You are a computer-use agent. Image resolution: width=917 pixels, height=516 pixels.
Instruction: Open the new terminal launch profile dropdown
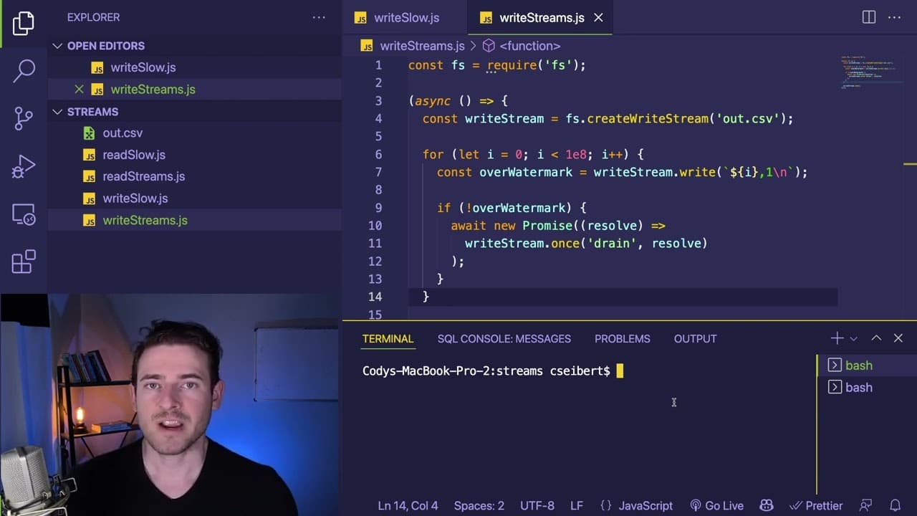[x=853, y=338]
